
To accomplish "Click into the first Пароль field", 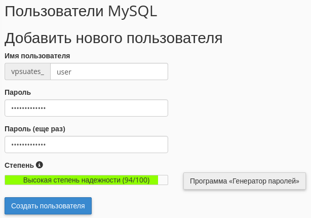I will pos(86,108).
